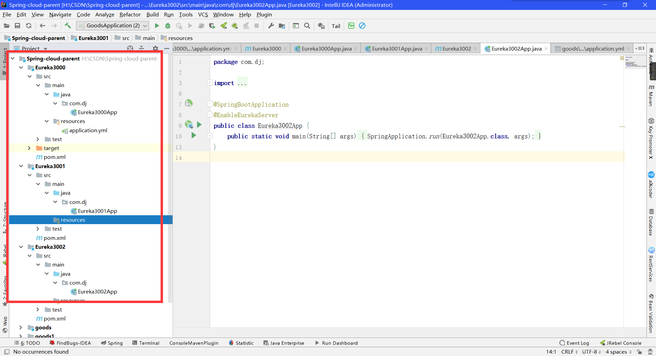Click locate-in-project target icon in Project panel
656x356 pixels.
pos(130,49)
